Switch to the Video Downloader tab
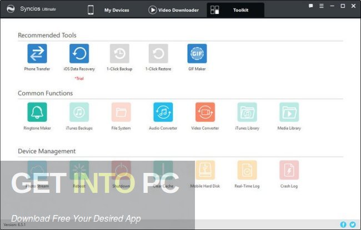This screenshot has width=361, height=230. tap(174, 10)
